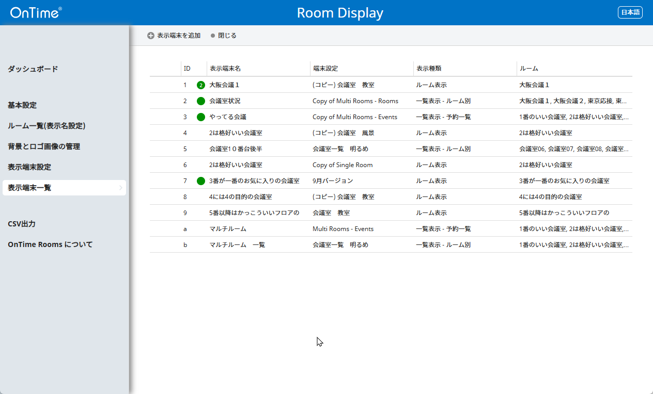Click the gray dot icon beside 閉じる
Screen dimensions: 653x394
coord(213,36)
